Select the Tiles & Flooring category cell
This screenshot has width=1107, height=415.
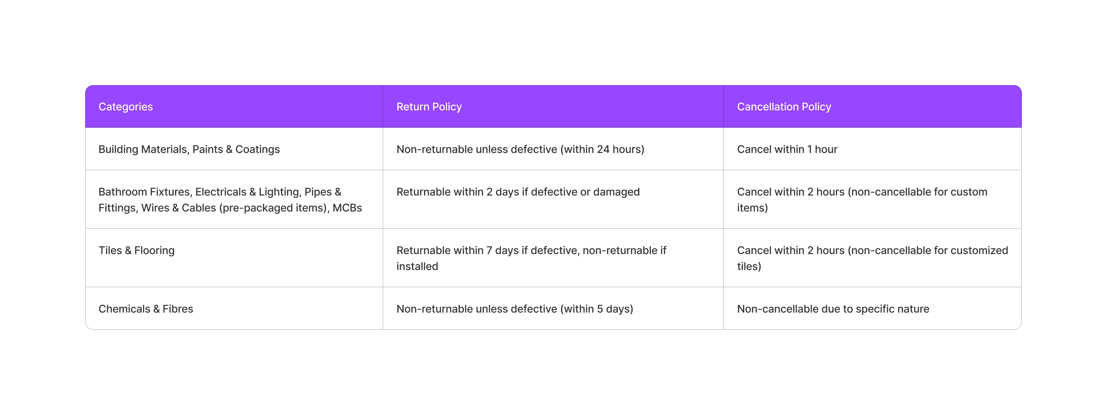coord(136,250)
